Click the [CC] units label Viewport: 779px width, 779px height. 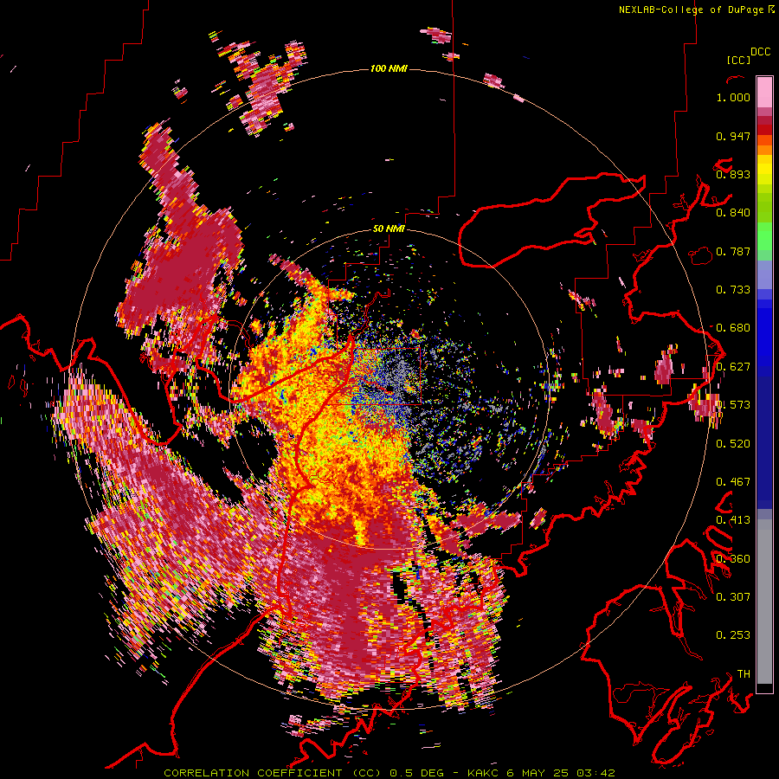738,60
